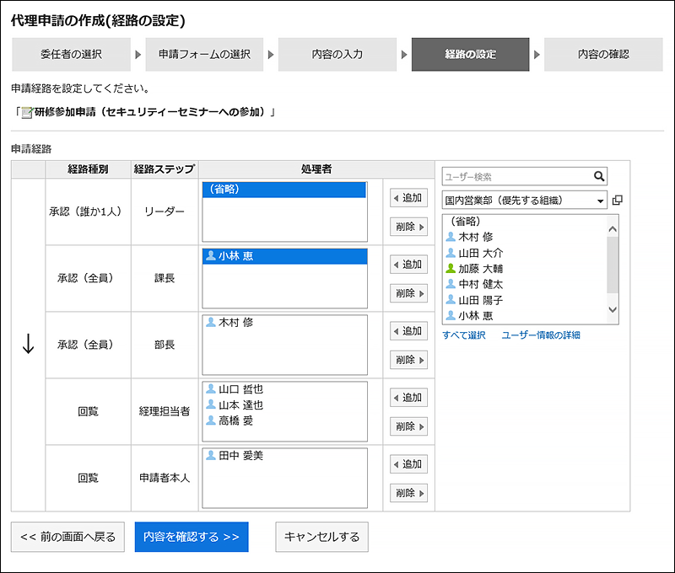This screenshot has height=573, width=675.
Task: Select 小林 恵 in the user candidate list
Action: tap(524, 316)
